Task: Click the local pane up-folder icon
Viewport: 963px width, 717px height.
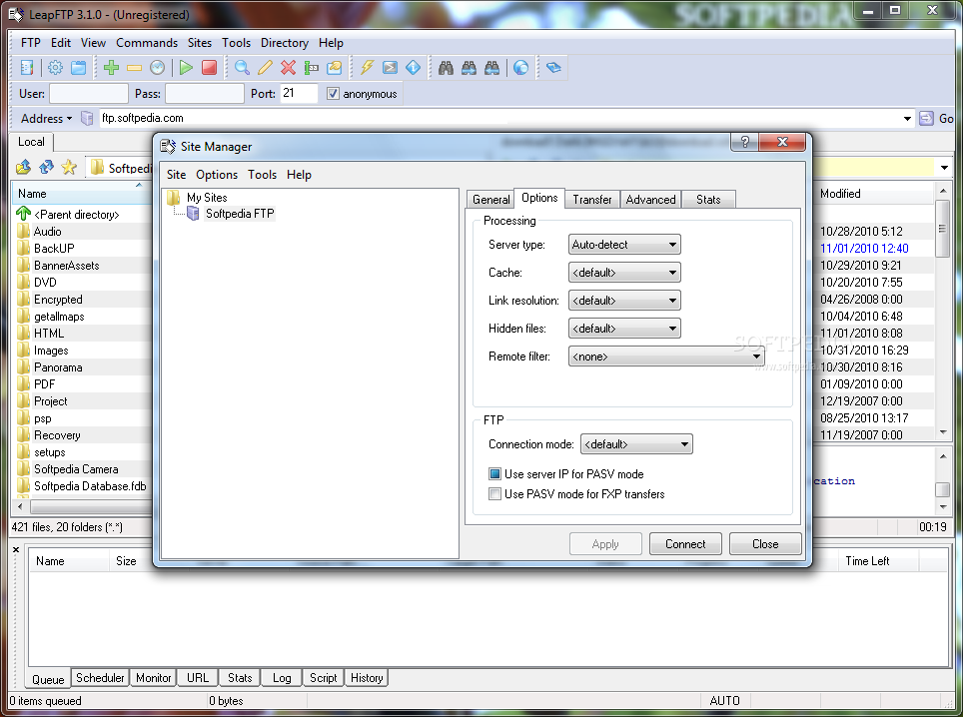Action: tap(23, 167)
